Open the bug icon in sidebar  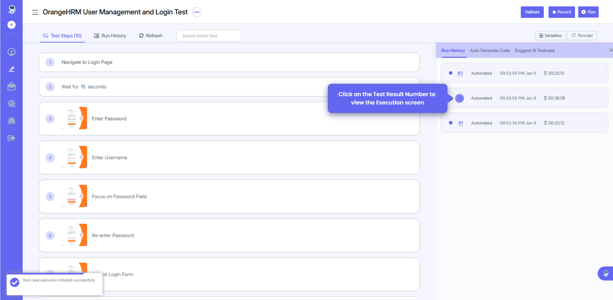click(11, 121)
